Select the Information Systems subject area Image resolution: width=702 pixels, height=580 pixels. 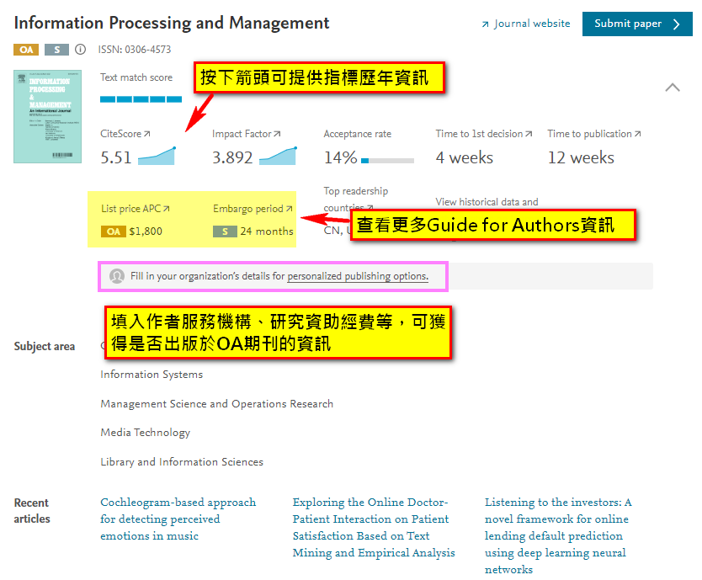click(x=152, y=375)
